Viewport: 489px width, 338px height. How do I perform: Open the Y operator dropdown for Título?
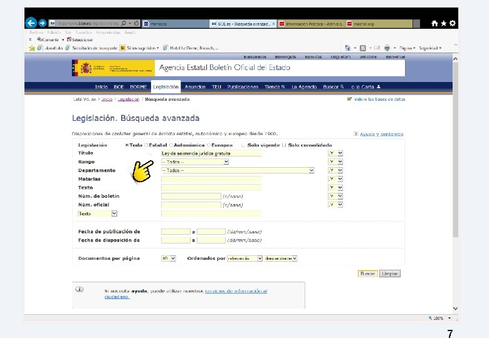(335, 153)
